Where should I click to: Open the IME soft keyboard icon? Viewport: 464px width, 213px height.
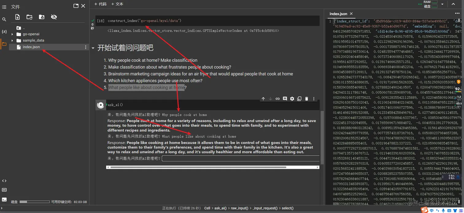click(x=449, y=210)
